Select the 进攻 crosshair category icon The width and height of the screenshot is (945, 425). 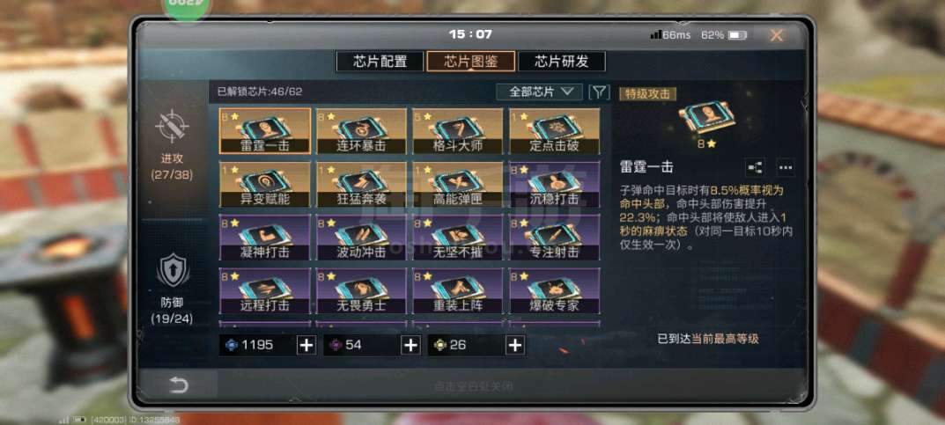coord(172,127)
